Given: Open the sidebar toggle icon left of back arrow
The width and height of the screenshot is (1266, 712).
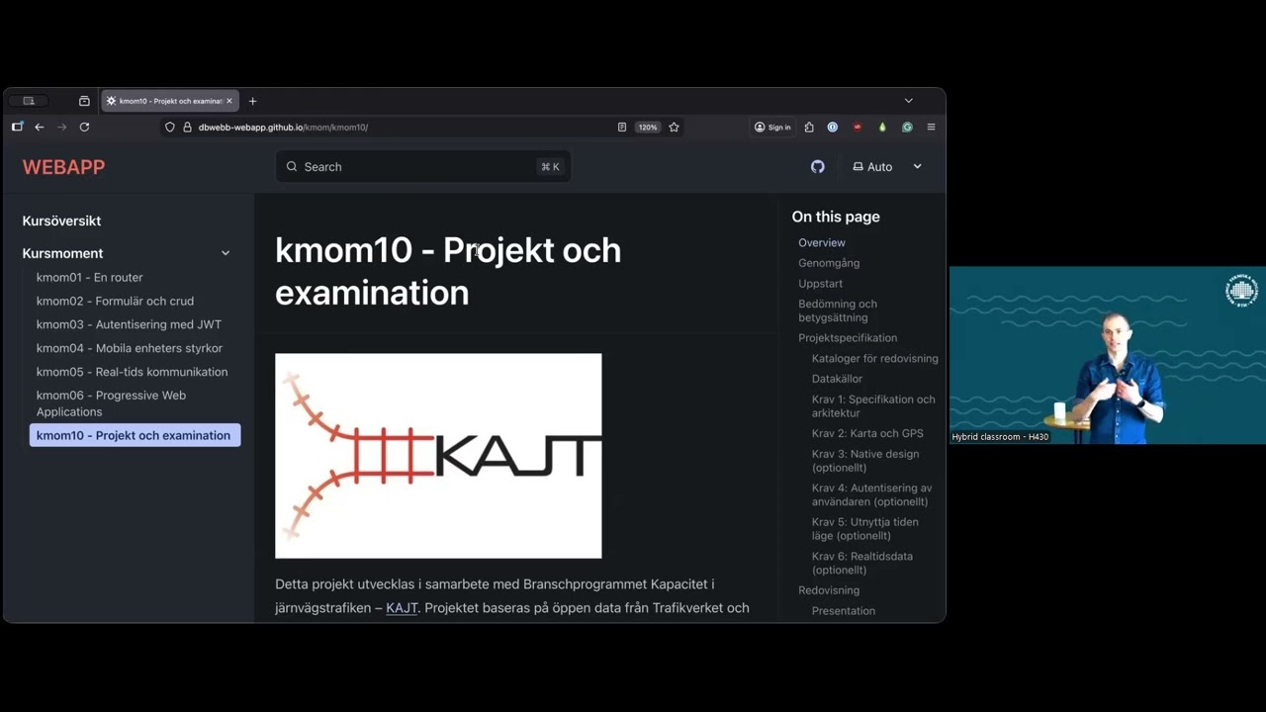Looking at the screenshot, I should pyautogui.click(x=17, y=127).
